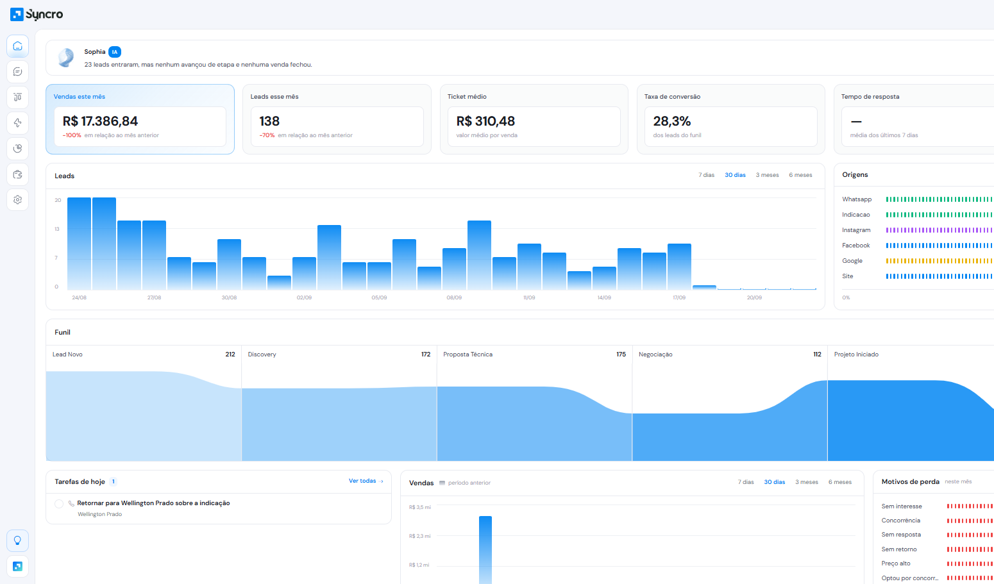
Task: Select 3 meses in Leads chart
Action: coord(767,175)
